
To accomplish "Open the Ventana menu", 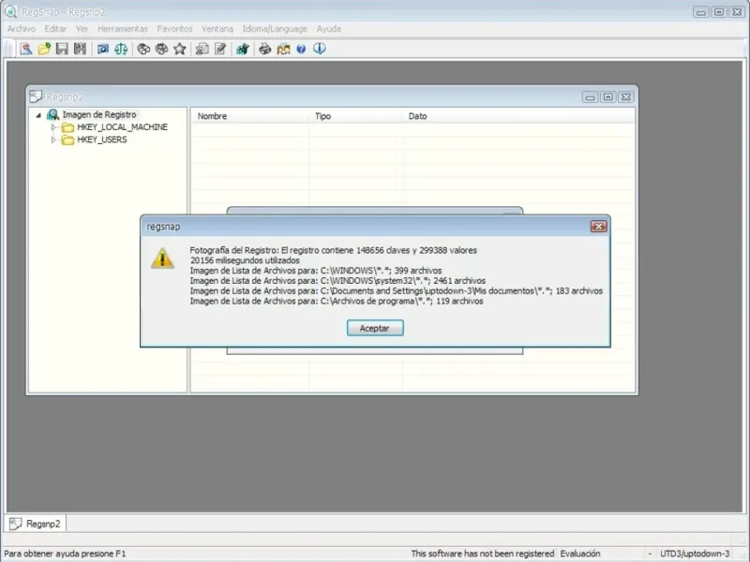I will [x=217, y=29].
